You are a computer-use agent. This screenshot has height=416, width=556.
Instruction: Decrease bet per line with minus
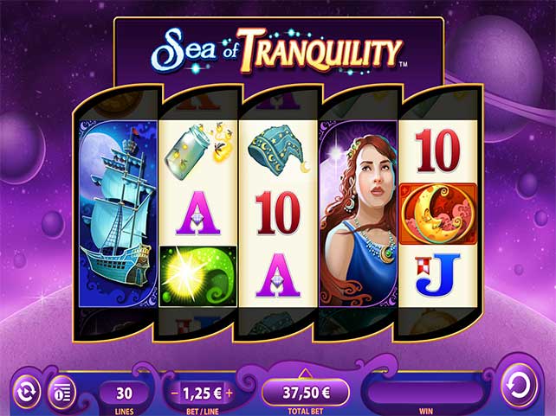pyautogui.click(x=174, y=393)
